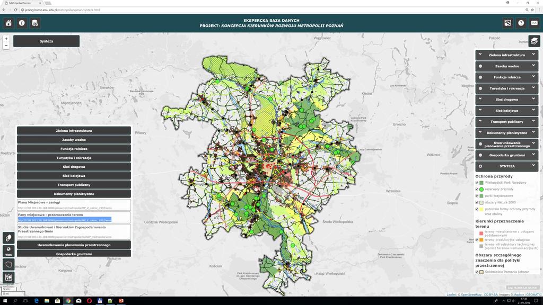This screenshot has width=543, height=305.
Task: Open the map view icon in header
Action: (507, 23)
